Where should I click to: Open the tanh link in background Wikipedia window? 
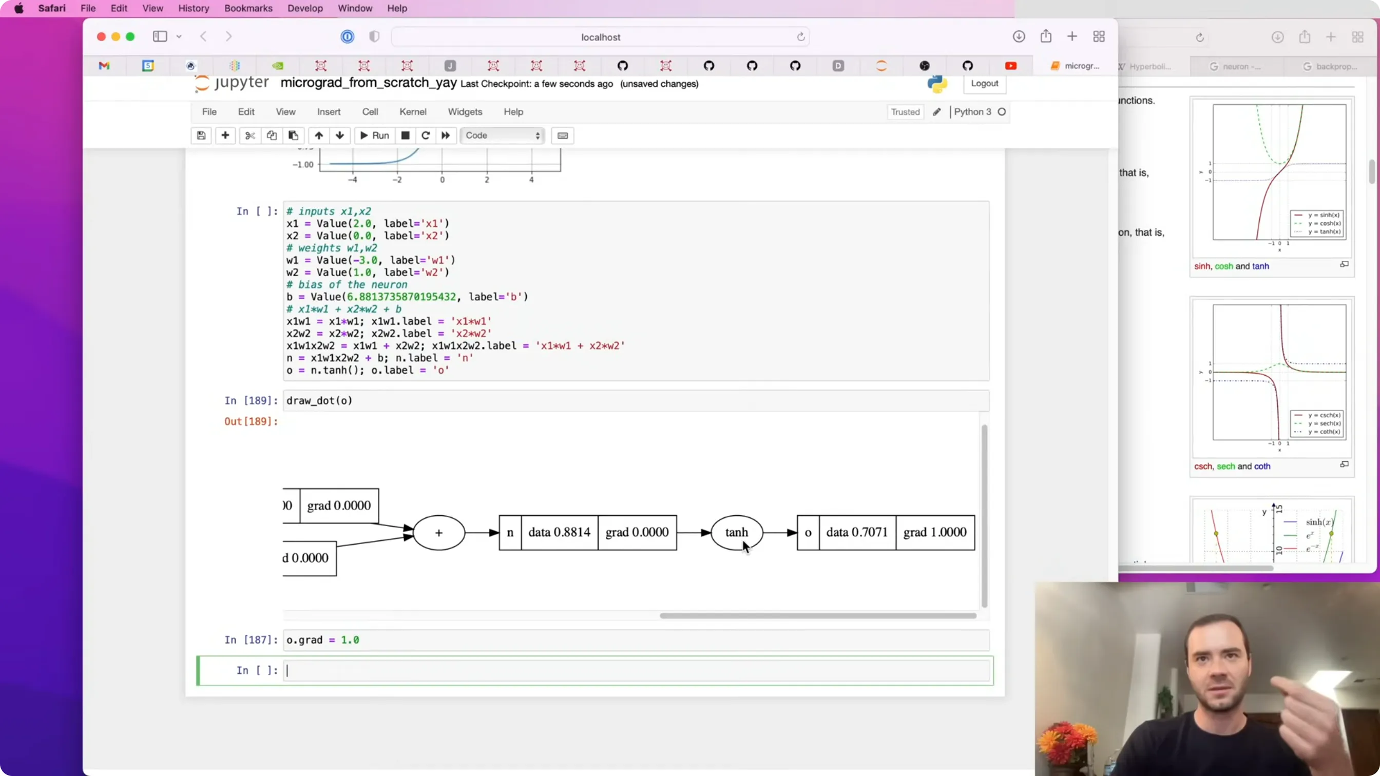coord(1260,266)
